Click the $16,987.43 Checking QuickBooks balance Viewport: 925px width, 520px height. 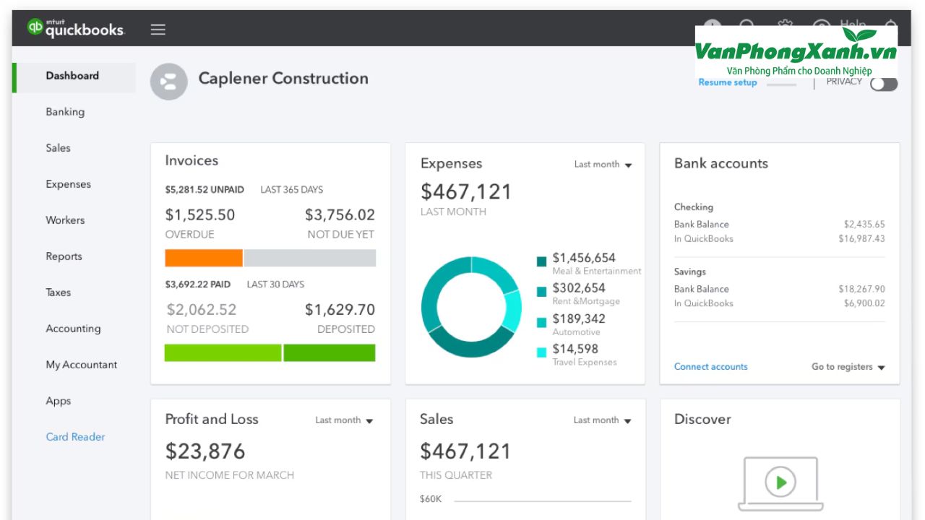point(861,239)
